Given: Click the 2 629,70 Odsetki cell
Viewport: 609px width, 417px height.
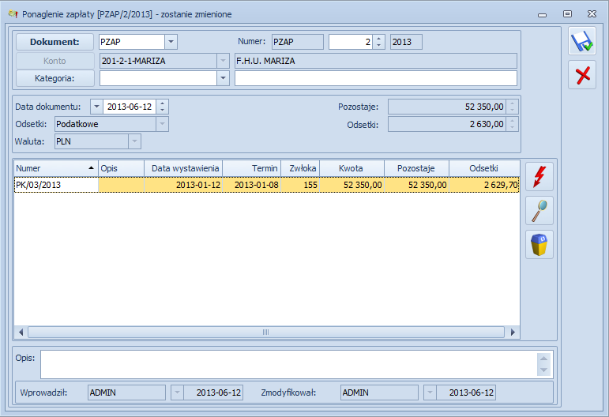Looking at the screenshot, I should click(x=484, y=185).
